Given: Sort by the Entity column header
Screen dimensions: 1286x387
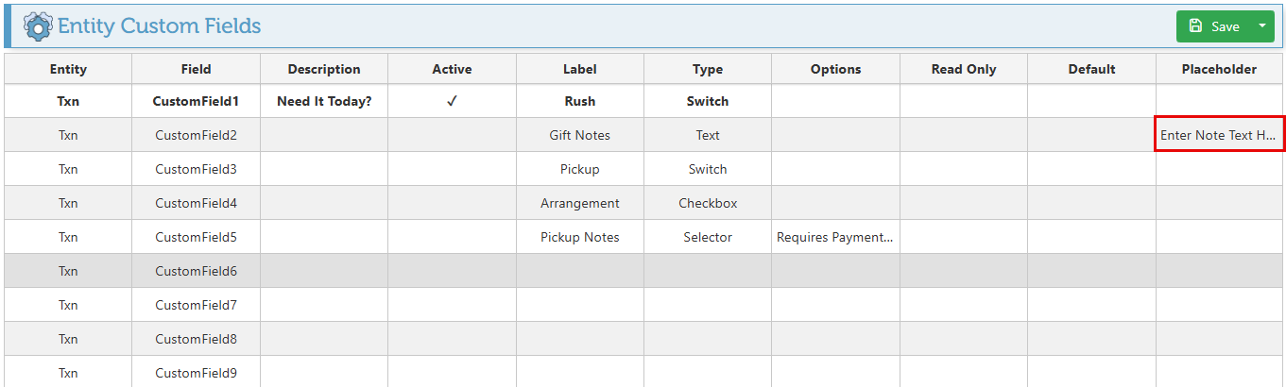Looking at the screenshot, I should pos(68,69).
